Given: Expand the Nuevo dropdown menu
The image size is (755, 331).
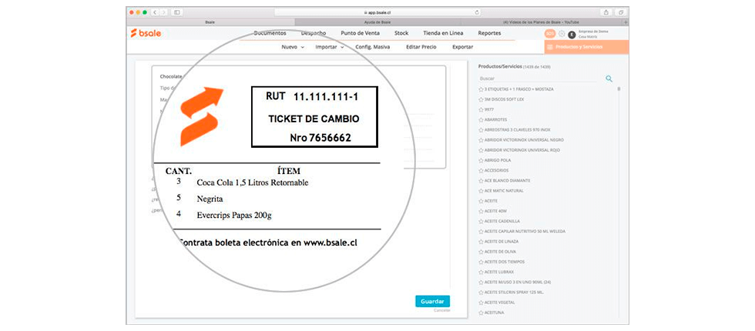Looking at the screenshot, I should pyautogui.click(x=292, y=47).
